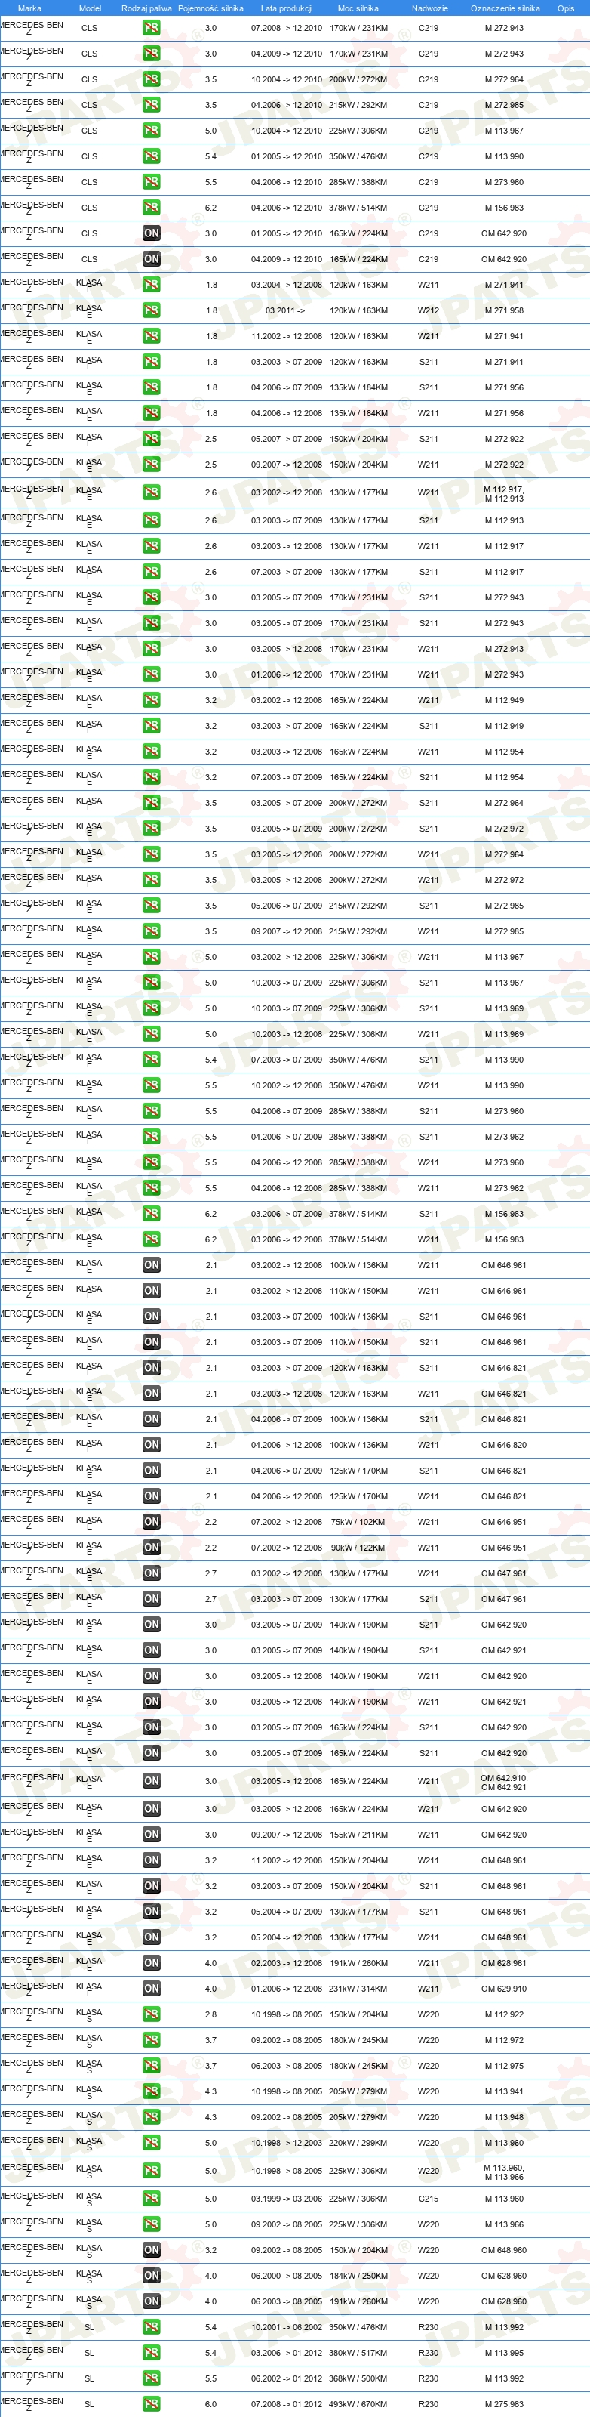The image size is (590, 2417).
Task: Click petrol icon in 220kW / 299KM row
Action: point(151,2143)
